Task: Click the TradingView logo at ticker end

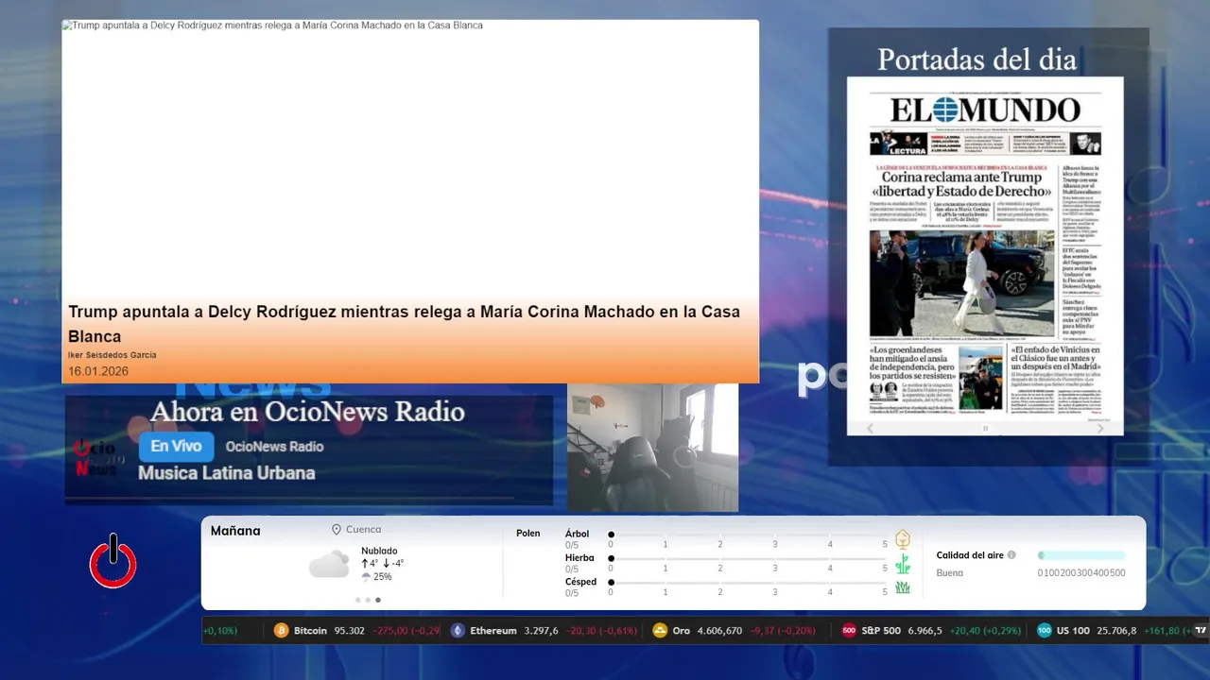Action: (x=1201, y=631)
